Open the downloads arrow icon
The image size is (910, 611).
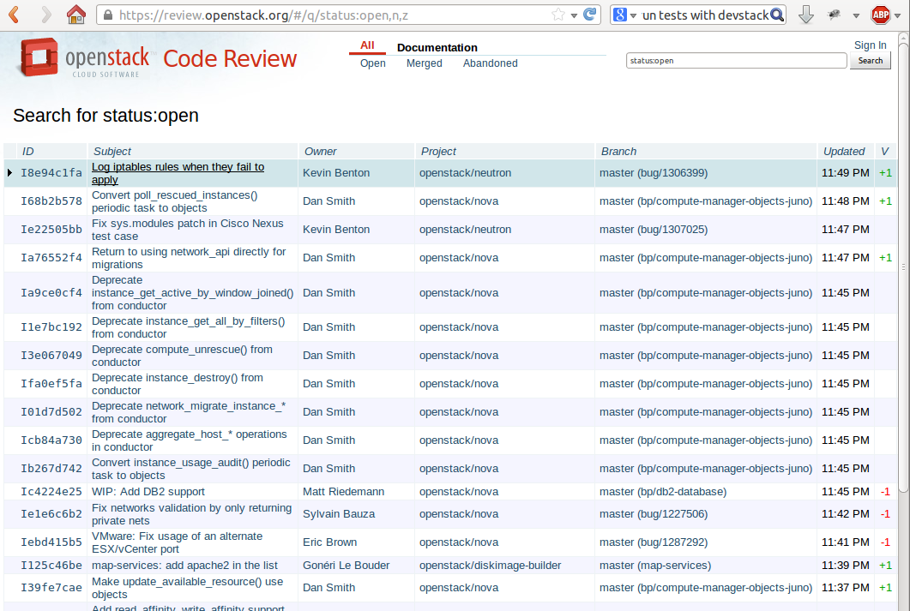(x=805, y=15)
